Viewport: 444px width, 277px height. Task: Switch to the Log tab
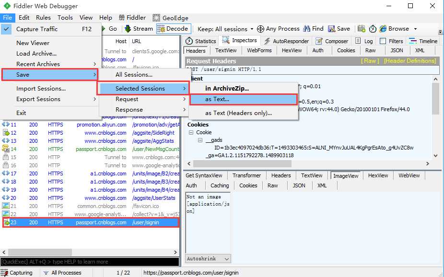click(x=364, y=41)
